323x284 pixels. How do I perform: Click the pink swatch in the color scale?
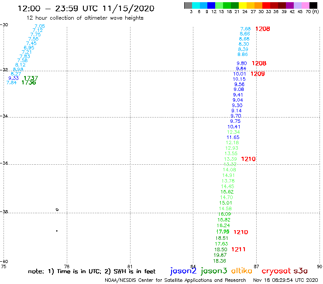[305, 5]
